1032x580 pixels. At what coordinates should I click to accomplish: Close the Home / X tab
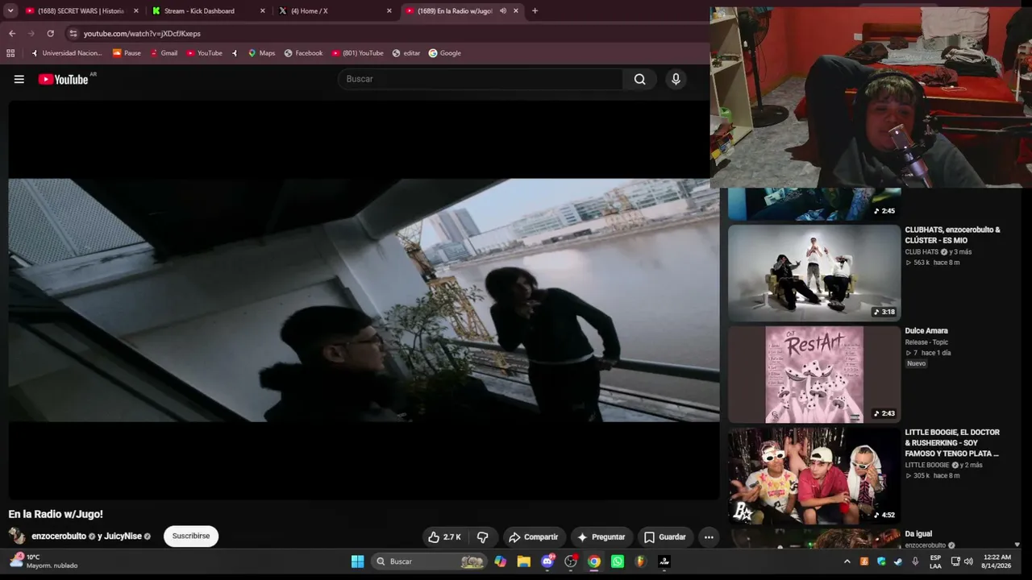click(x=389, y=11)
